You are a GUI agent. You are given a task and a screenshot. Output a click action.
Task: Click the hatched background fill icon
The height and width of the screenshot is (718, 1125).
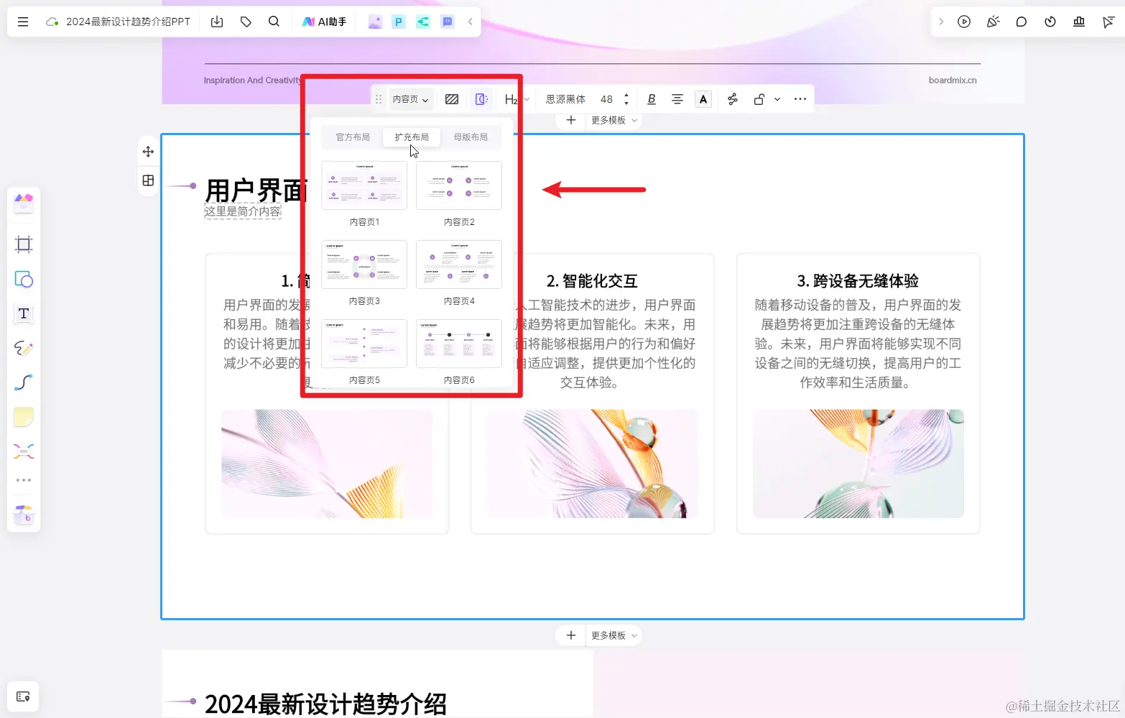click(x=452, y=99)
